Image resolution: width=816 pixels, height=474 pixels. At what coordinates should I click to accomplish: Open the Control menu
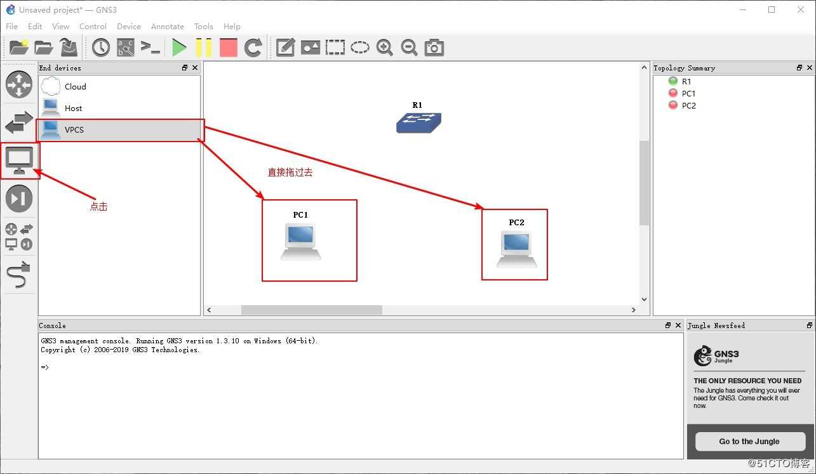click(93, 27)
